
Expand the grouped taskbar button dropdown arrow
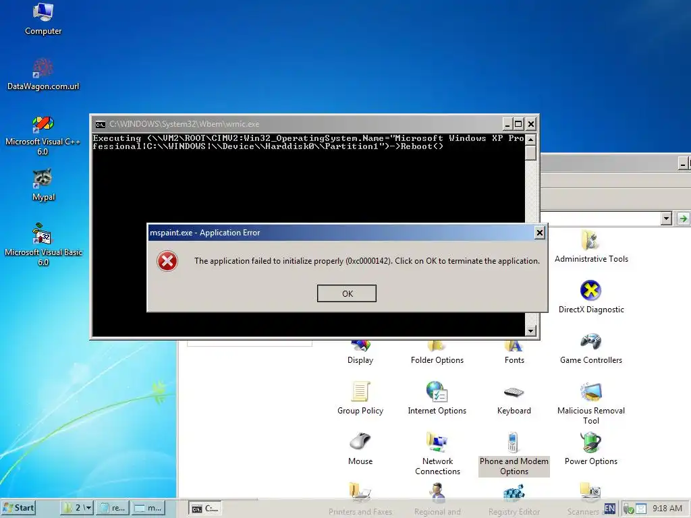click(x=88, y=508)
